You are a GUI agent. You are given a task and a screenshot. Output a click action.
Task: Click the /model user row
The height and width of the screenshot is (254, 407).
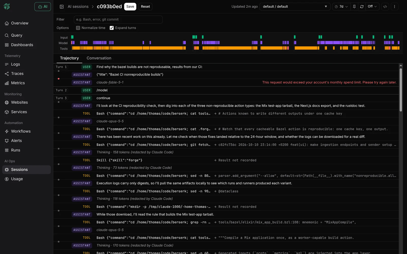coord(226,90)
